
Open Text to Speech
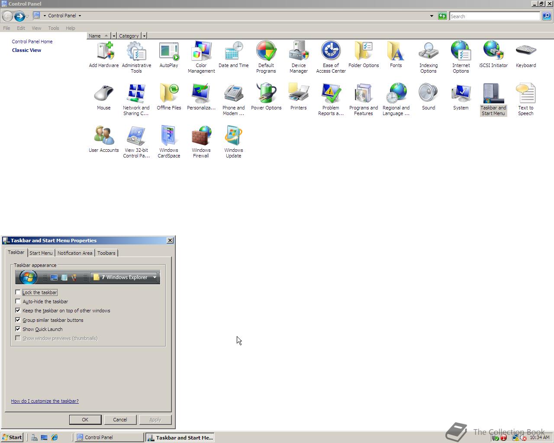526,100
